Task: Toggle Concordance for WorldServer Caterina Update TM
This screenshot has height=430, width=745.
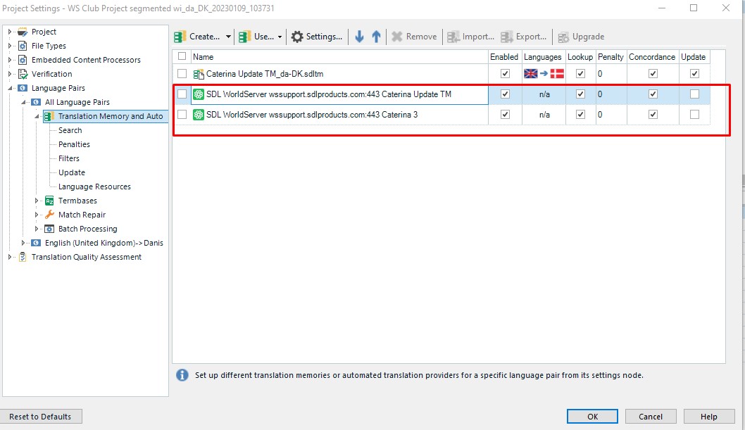Action: (x=652, y=94)
